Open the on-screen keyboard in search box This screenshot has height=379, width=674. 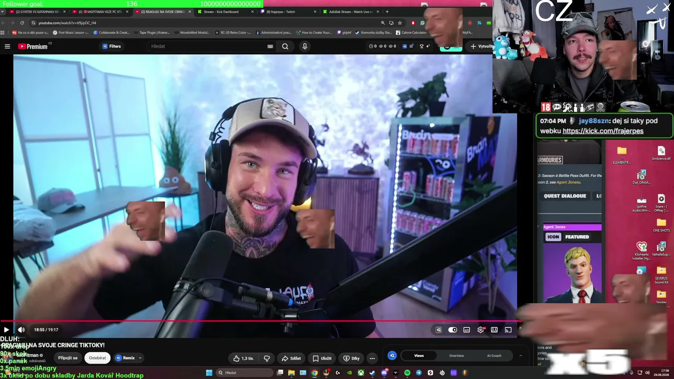coord(270,46)
